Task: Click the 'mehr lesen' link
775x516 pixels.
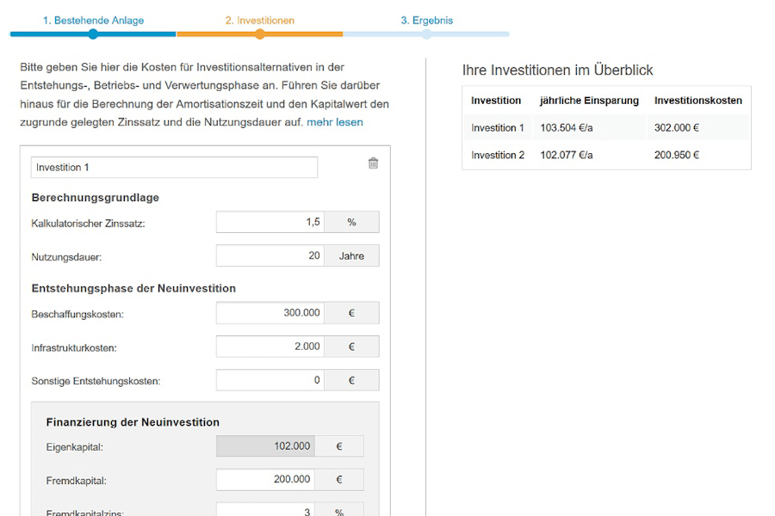Action: coord(334,122)
